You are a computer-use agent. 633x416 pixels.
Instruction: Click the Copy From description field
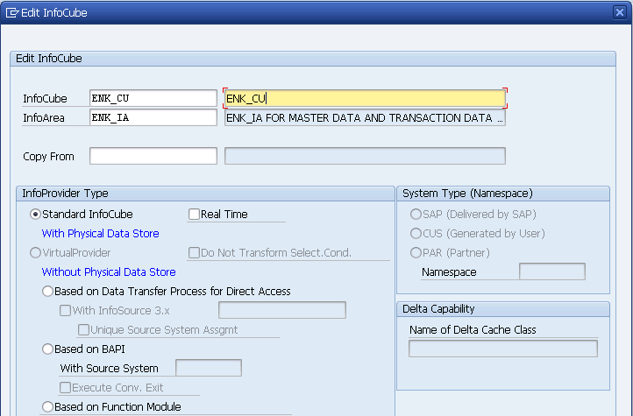[365, 156]
